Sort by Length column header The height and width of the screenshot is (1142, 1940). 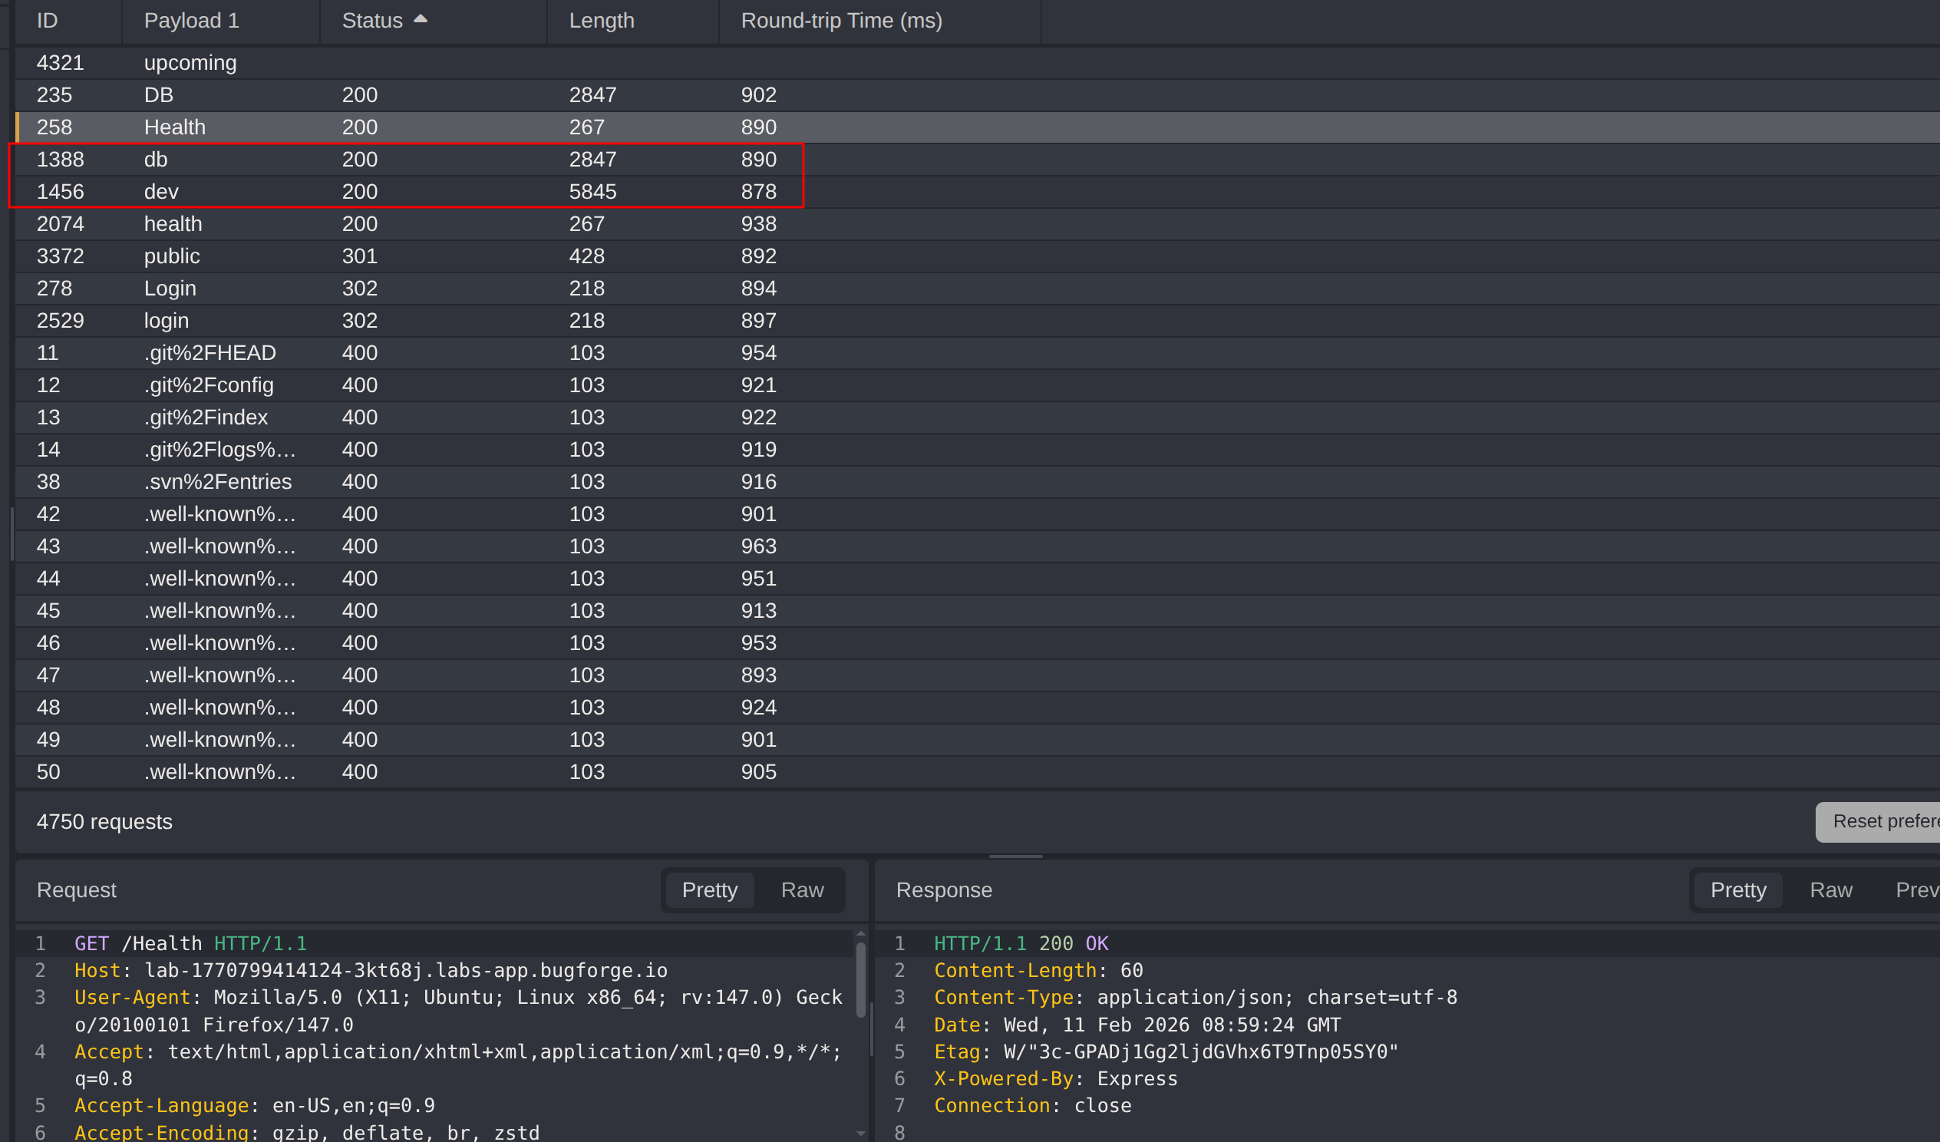[601, 21]
